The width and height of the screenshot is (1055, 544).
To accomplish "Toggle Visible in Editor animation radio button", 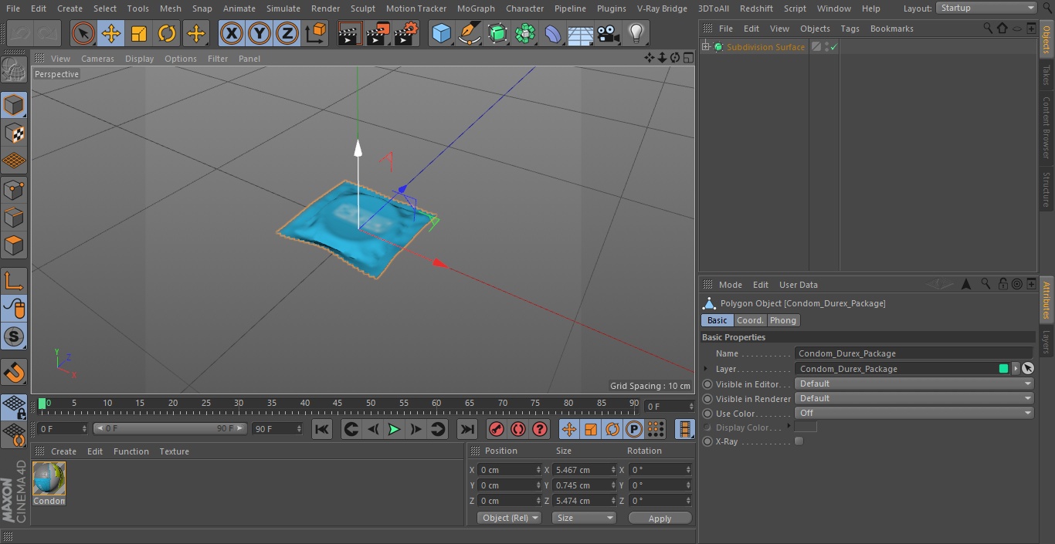I will (707, 384).
